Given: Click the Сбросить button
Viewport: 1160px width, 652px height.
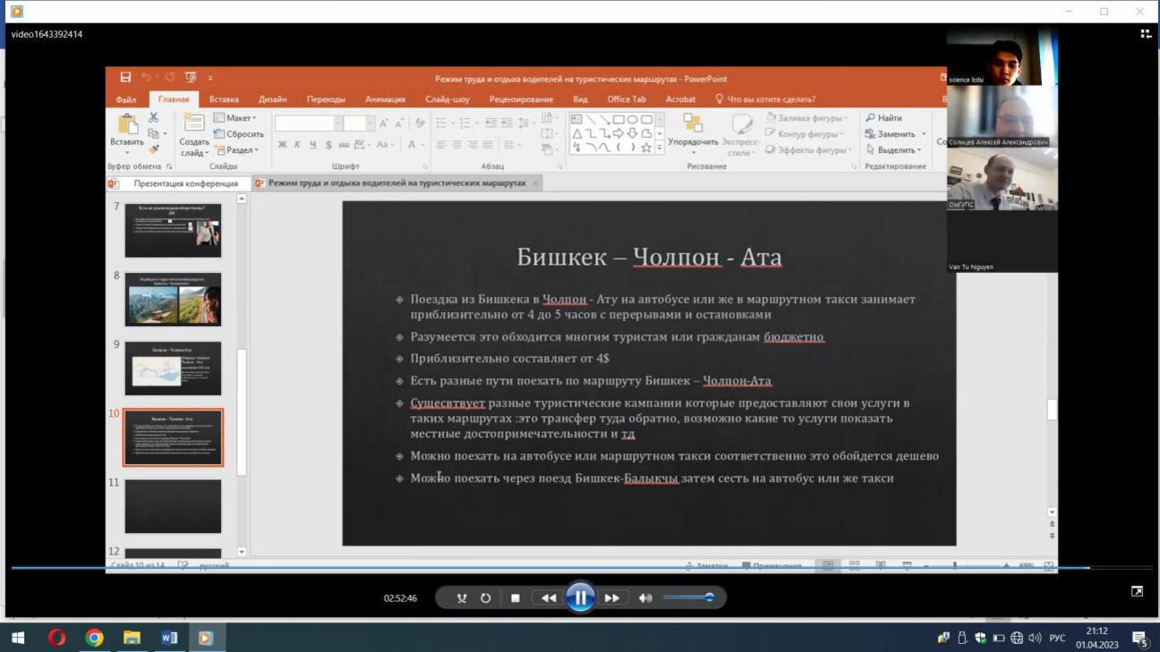Looking at the screenshot, I should pyautogui.click(x=239, y=134).
